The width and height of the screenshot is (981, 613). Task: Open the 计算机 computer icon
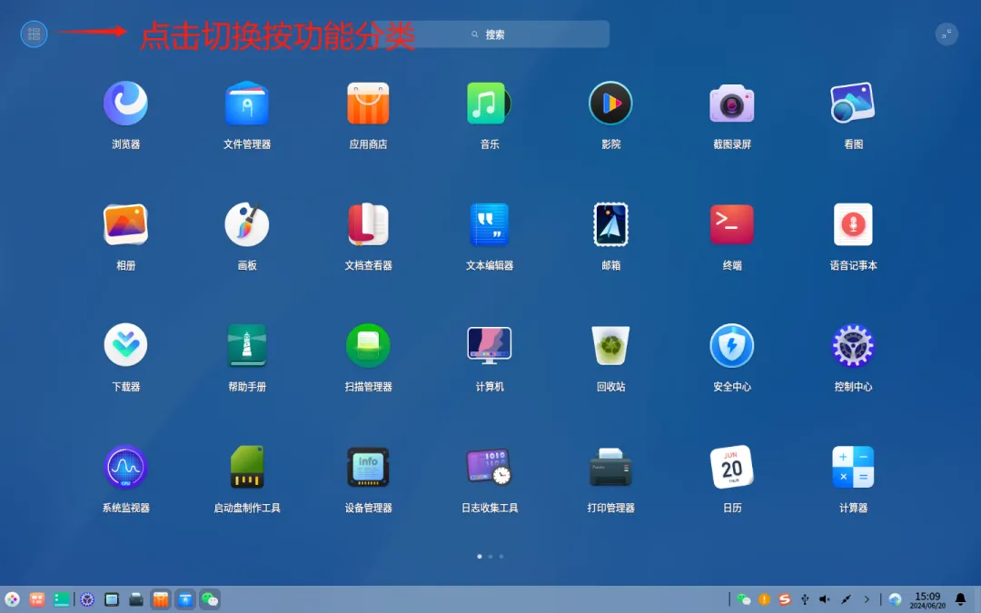point(490,345)
